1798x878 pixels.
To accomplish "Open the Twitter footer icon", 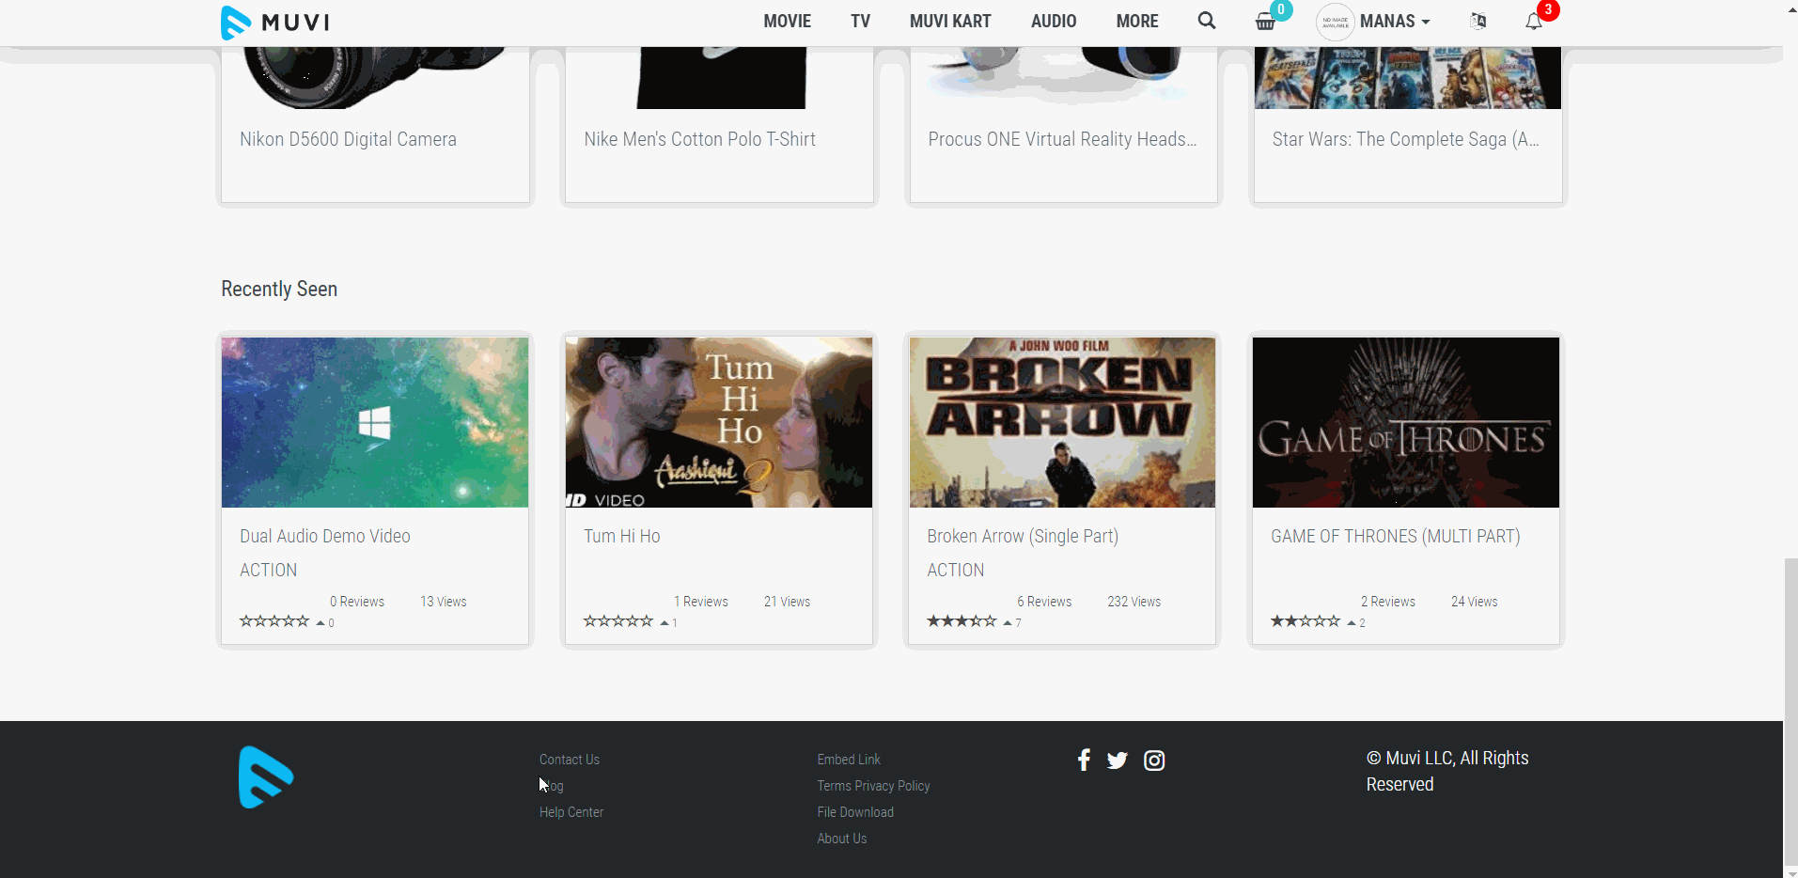I will click(1117, 760).
